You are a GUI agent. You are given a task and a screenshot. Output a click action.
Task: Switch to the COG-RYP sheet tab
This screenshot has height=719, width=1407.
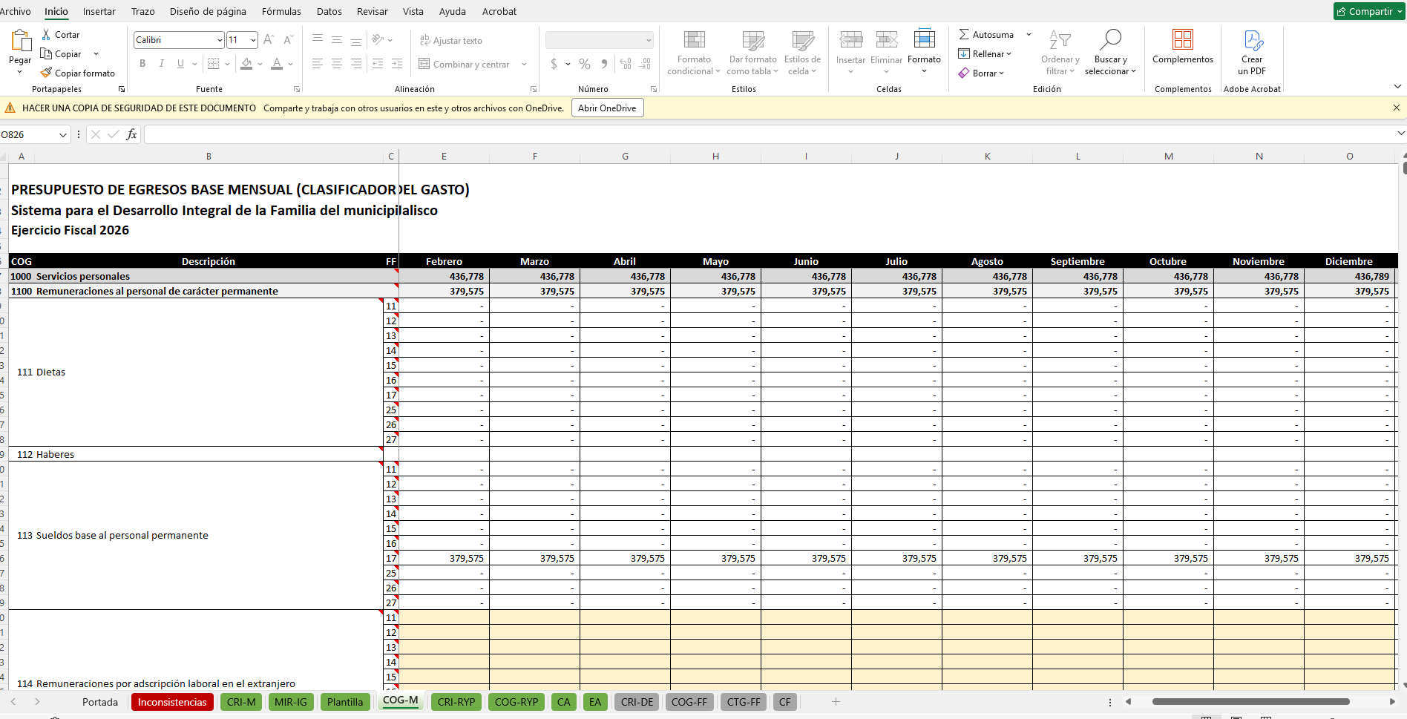point(516,702)
